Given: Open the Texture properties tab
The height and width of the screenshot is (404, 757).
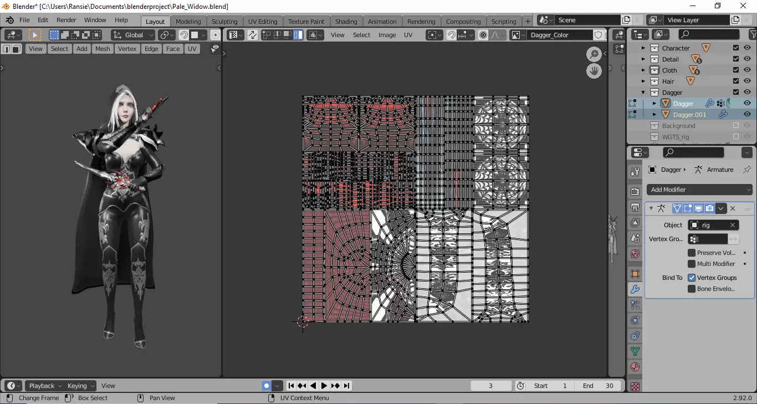Looking at the screenshot, I should click(x=635, y=386).
